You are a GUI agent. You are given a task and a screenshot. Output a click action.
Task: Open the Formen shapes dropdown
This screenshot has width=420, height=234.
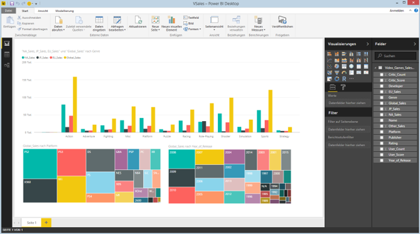(192, 29)
